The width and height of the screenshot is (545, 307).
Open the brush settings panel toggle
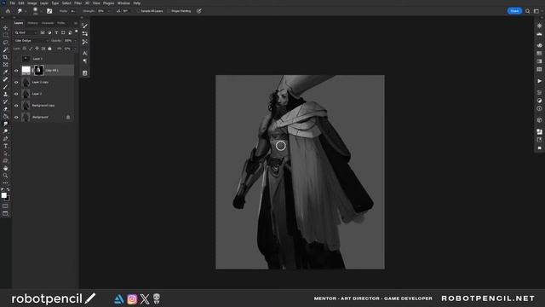coord(49,11)
